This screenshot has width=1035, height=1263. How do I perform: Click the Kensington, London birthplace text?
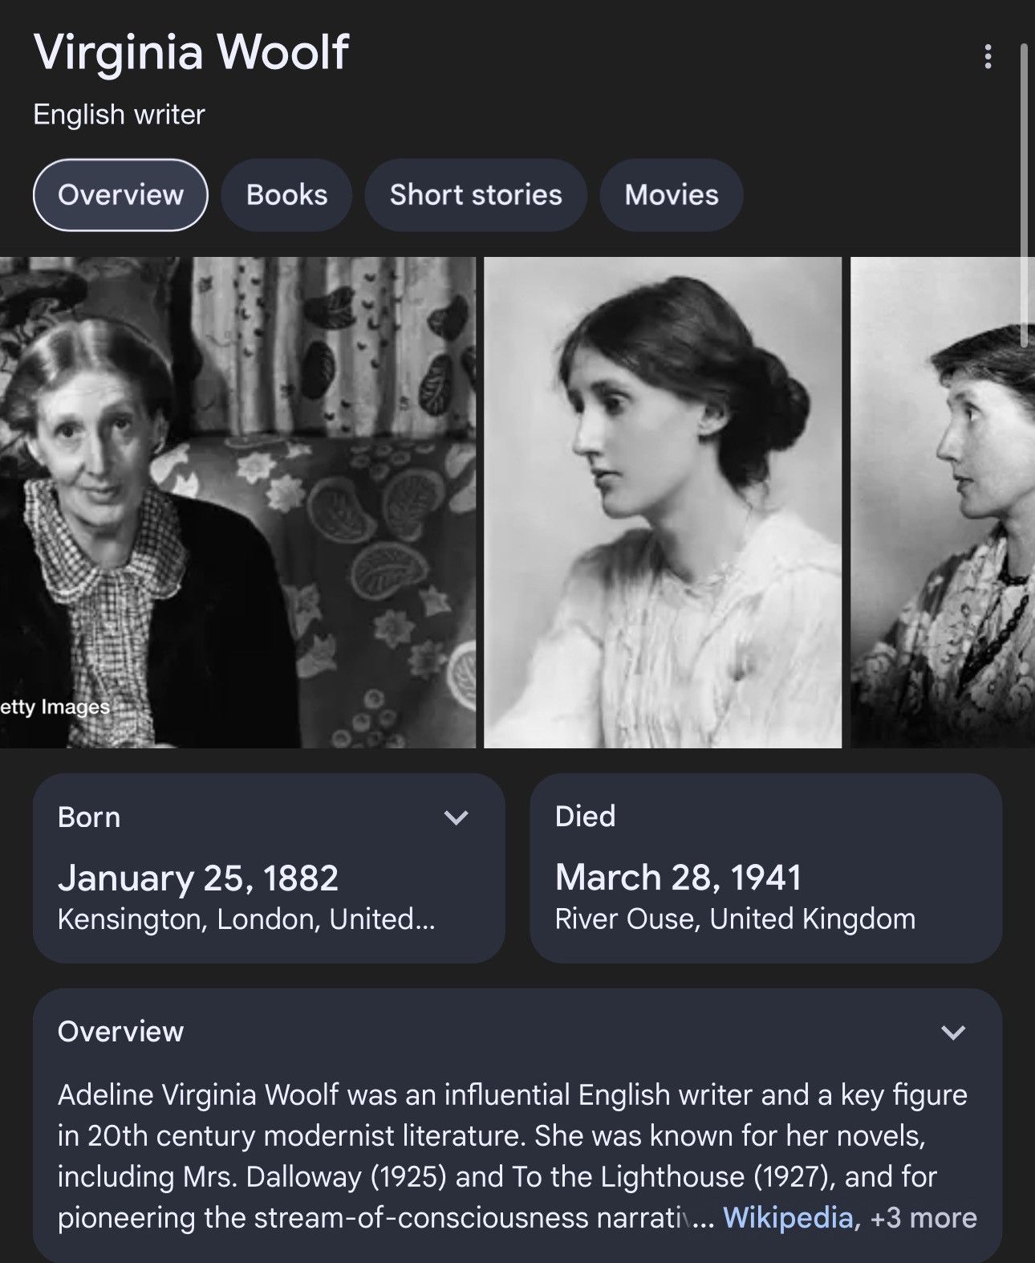246,919
